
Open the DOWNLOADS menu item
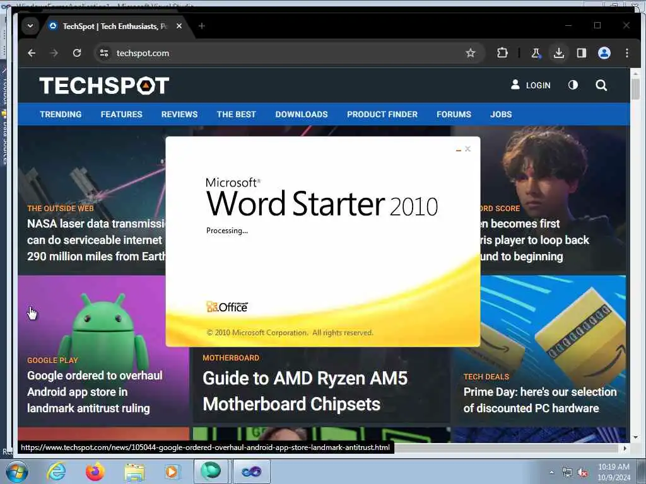302,115
